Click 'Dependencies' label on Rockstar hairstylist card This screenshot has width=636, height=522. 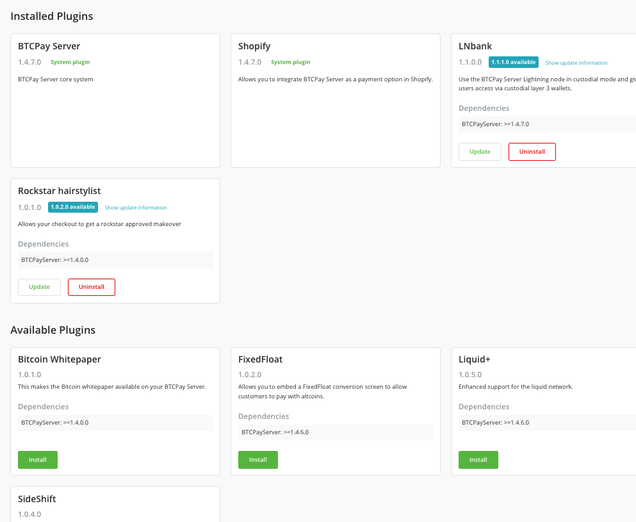coord(44,244)
